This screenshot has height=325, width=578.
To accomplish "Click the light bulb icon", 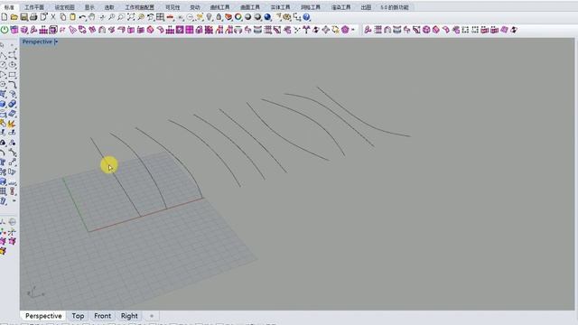I will [209, 17].
